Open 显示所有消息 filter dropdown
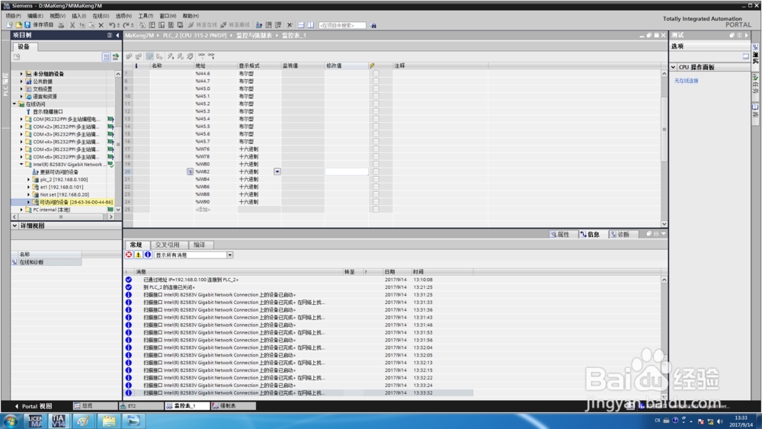The height and width of the screenshot is (429, 762). (x=230, y=255)
